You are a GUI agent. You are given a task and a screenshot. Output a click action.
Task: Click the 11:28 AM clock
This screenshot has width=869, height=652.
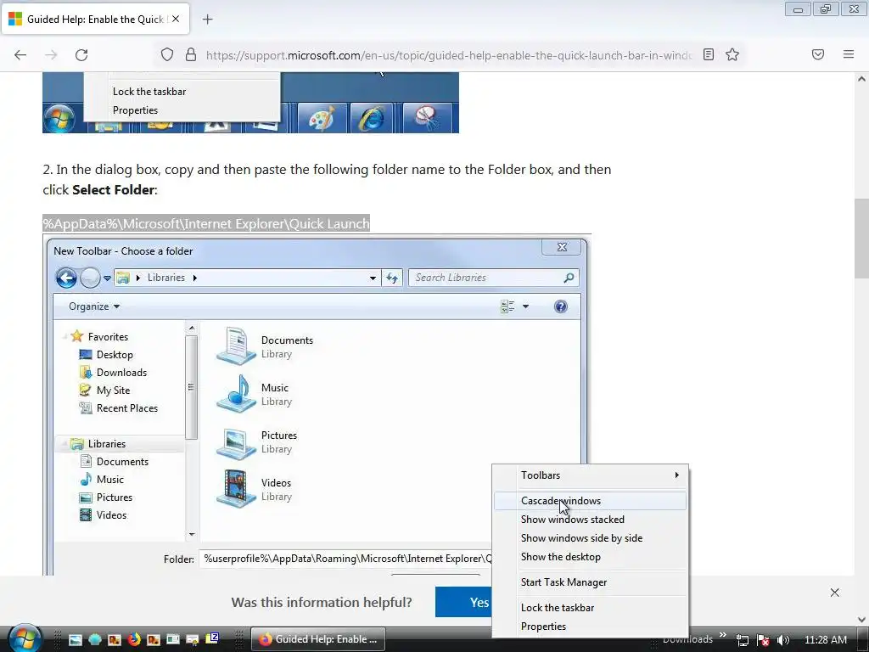coord(825,640)
